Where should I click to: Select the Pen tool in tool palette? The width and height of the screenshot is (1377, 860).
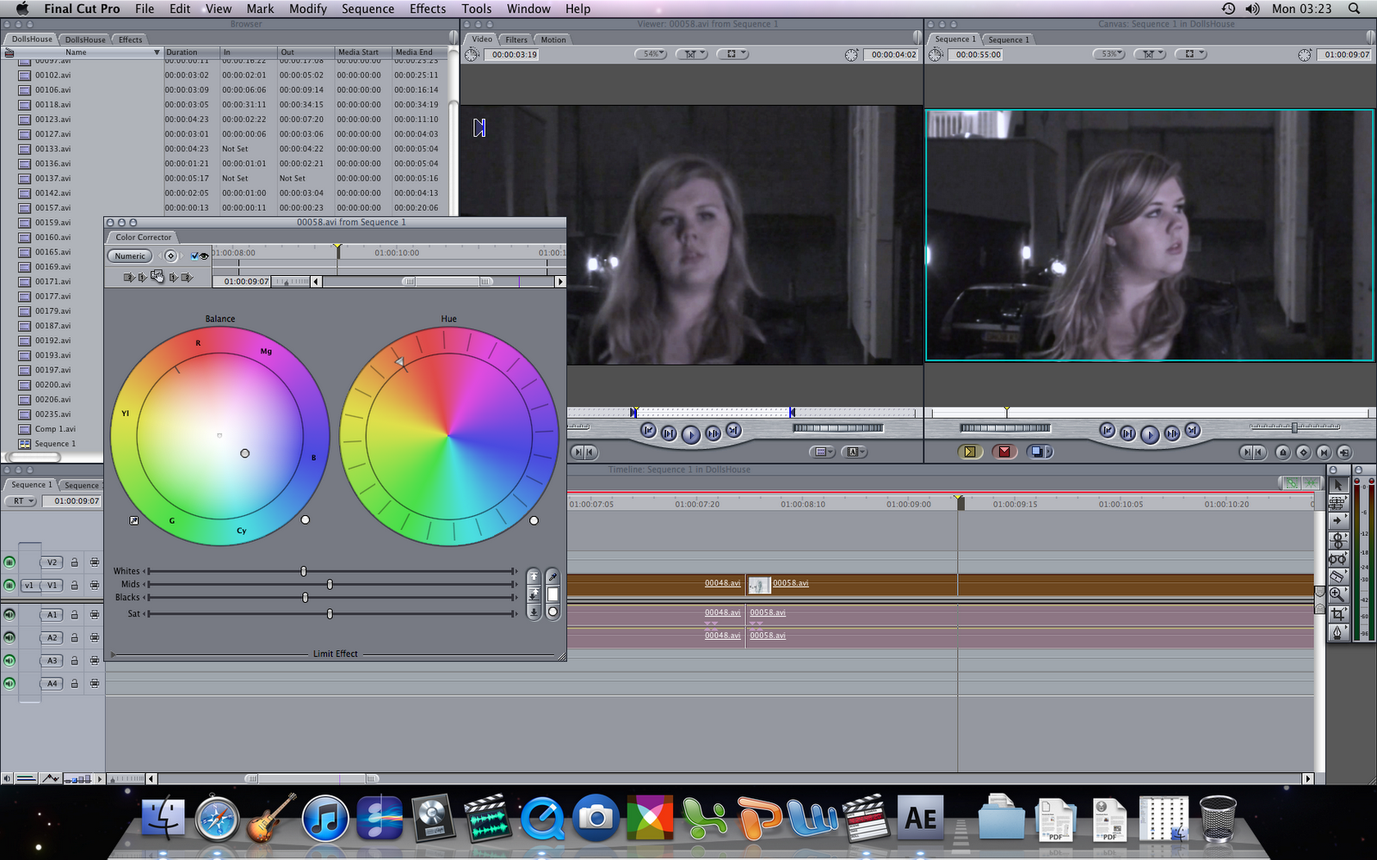1337,632
